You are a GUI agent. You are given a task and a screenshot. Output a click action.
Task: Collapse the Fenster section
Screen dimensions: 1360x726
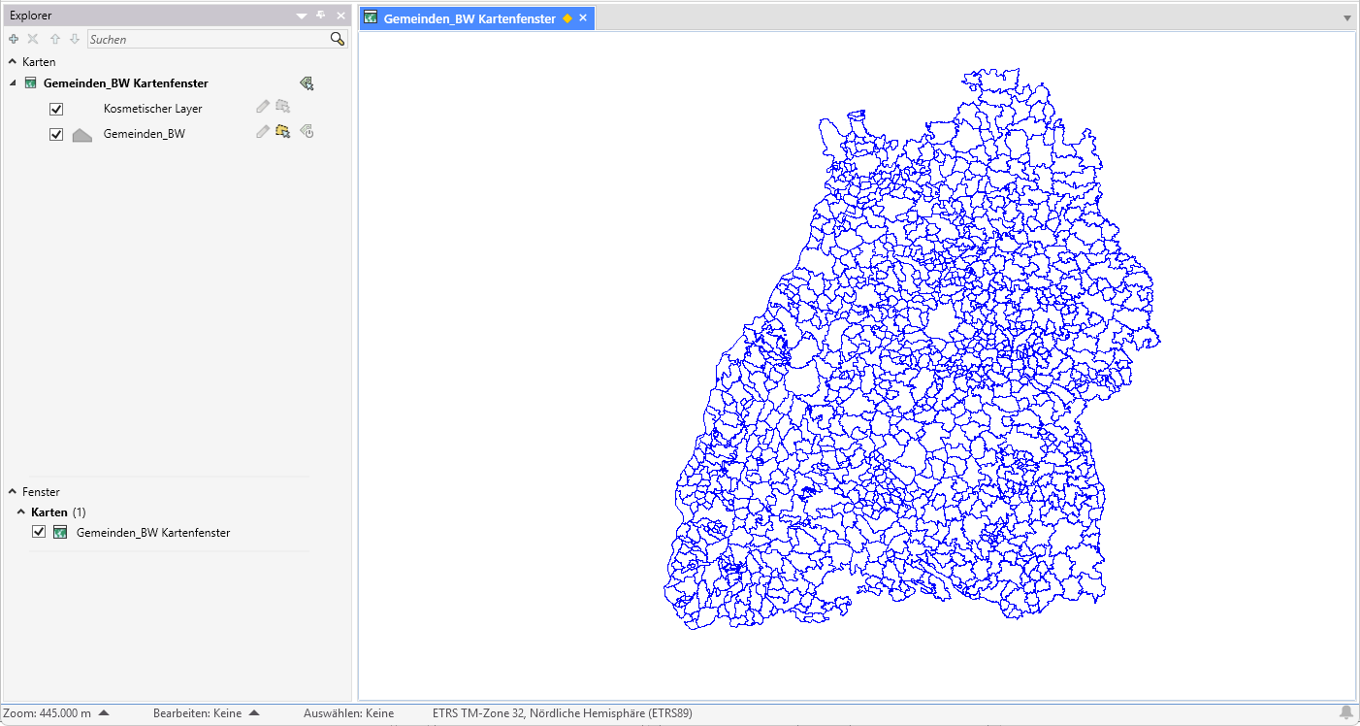coord(13,492)
